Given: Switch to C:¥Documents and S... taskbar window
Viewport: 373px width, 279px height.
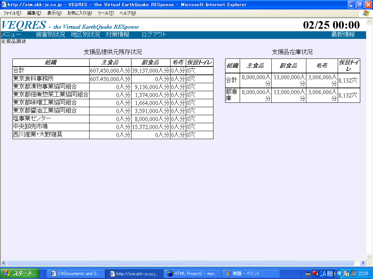Looking at the screenshot, I should pyautogui.click(x=75, y=274).
